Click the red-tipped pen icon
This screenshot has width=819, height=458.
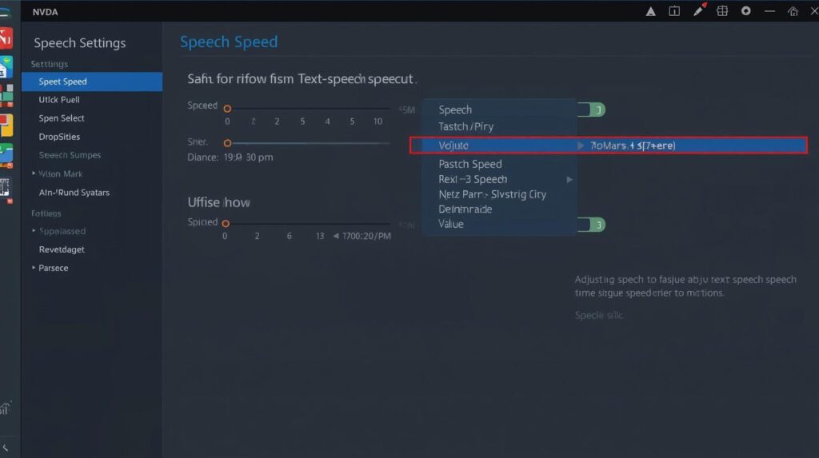coord(698,10)
